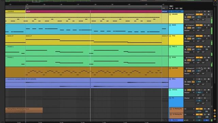Open the Master track 1/2 output dropdown
The image size is (218, 123).
(189, 120)
